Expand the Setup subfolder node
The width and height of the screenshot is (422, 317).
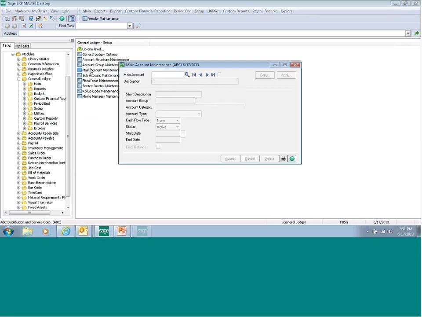tap(25, 109)
